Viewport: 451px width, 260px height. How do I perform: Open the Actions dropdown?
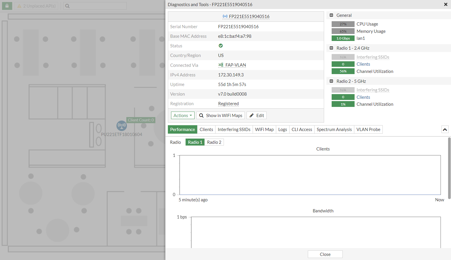pos(182,115)
